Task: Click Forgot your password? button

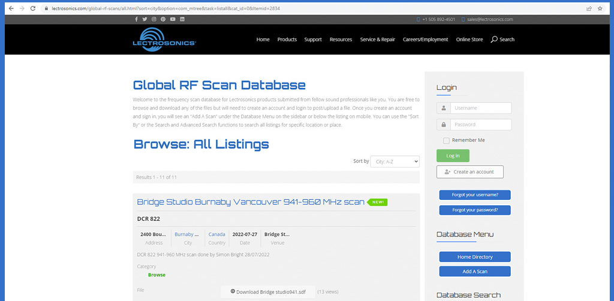Action: [x=475, y=210]
